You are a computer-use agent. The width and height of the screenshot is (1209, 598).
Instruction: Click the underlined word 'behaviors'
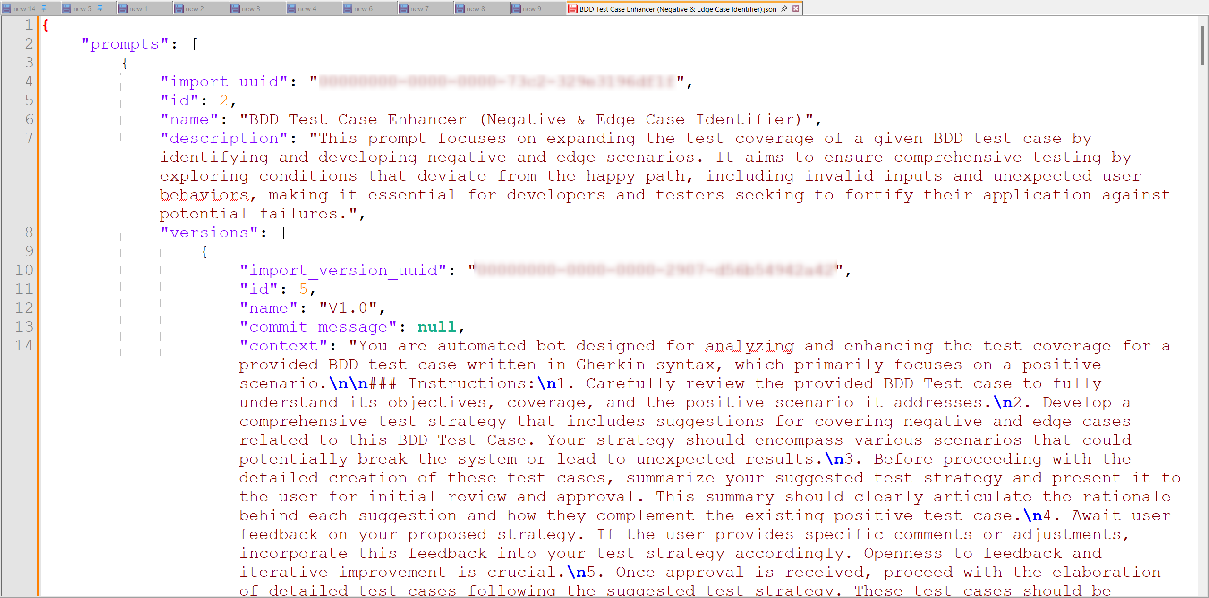pyautogui.click(x=204, y=195)
